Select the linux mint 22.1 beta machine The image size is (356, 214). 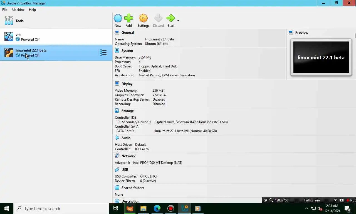[56, 53]
